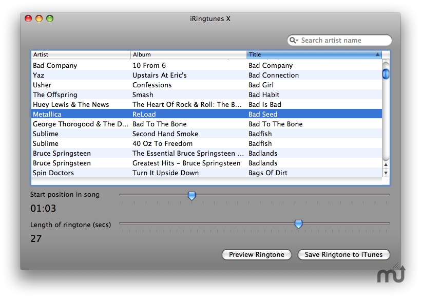
Task: Click the green zoom window button
Action: [x=50, y=19]
